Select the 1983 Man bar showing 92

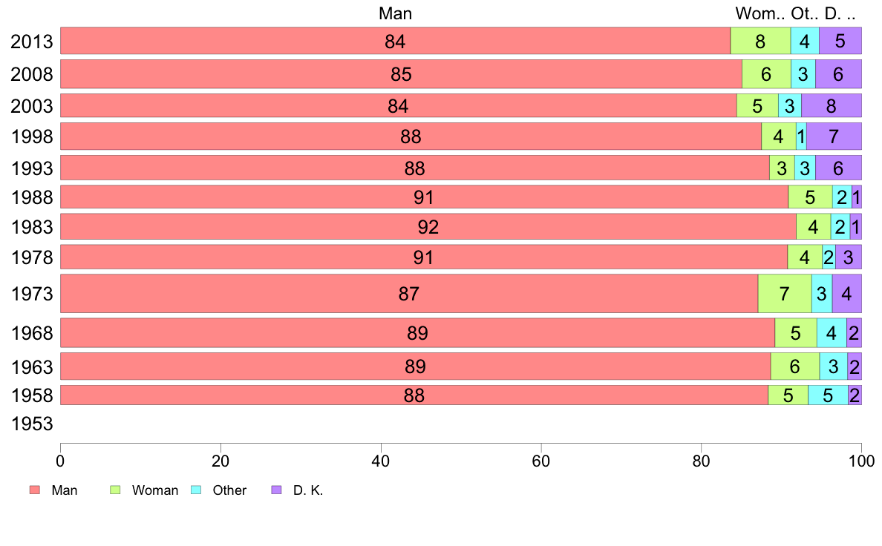[x=428, y=226]
